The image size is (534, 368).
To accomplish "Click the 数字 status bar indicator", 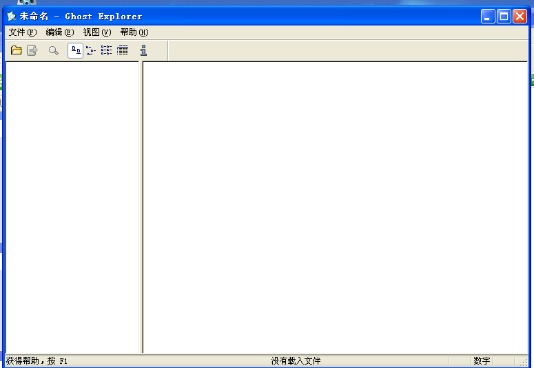I will (482, 361).
